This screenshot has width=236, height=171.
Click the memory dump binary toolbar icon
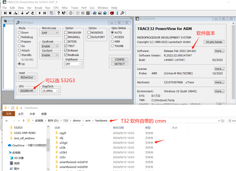(x=83, y=13)
